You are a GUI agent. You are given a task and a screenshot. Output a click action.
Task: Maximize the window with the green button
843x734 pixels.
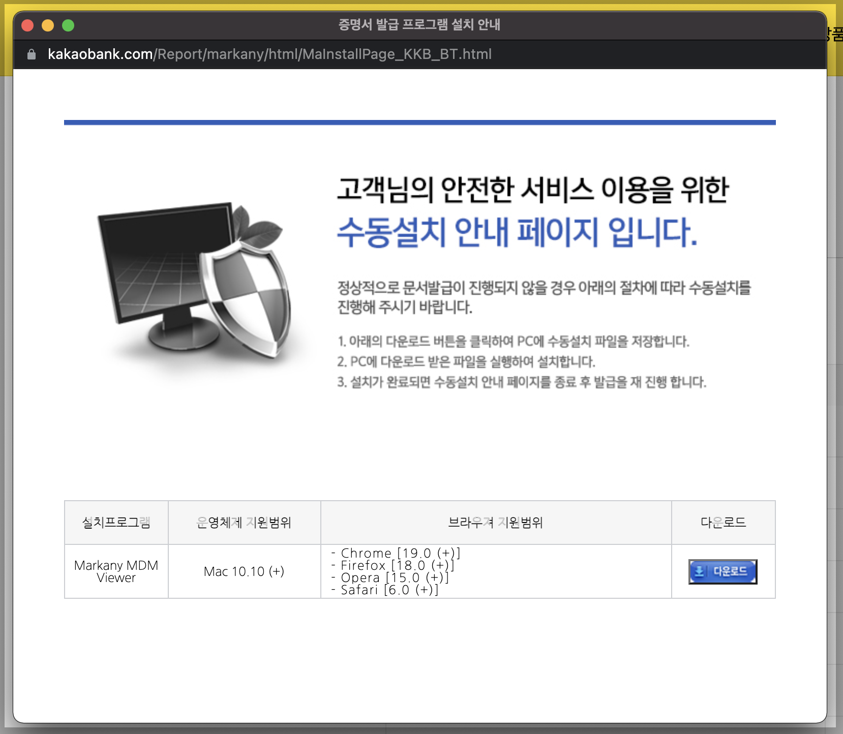click(68, 25)
